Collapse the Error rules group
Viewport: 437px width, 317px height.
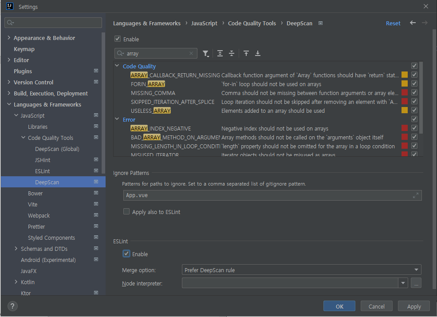coord(117,119)
